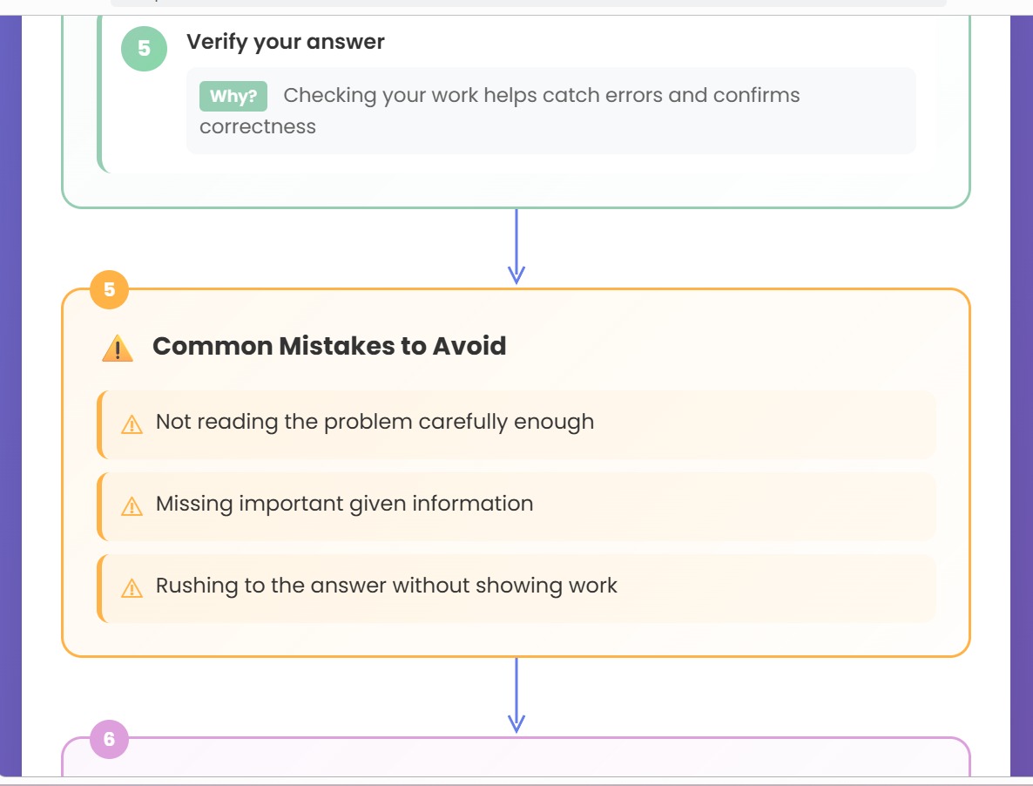Click the right purple page margin
The image size is (1033, 786).
tap(1021, 396)
